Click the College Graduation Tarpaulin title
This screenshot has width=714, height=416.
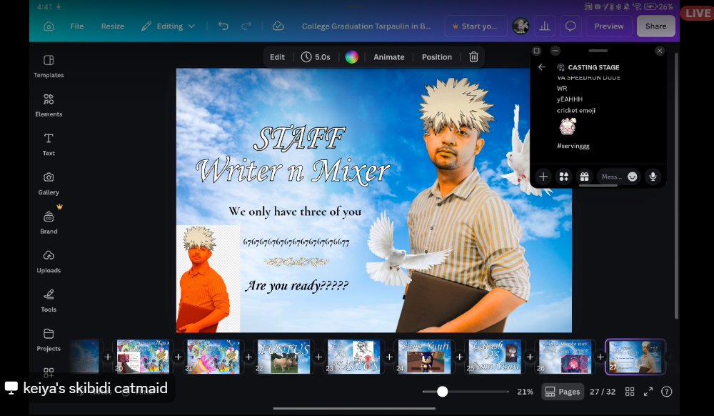366,26
